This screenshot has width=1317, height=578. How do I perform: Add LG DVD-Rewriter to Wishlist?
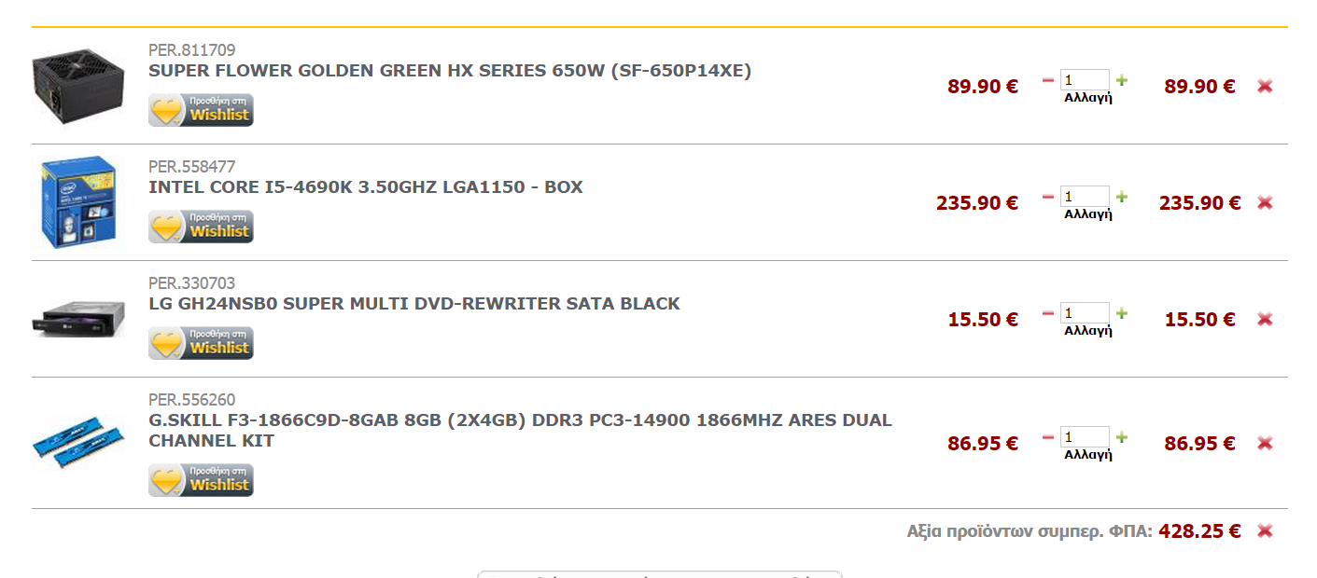[201, 343]
